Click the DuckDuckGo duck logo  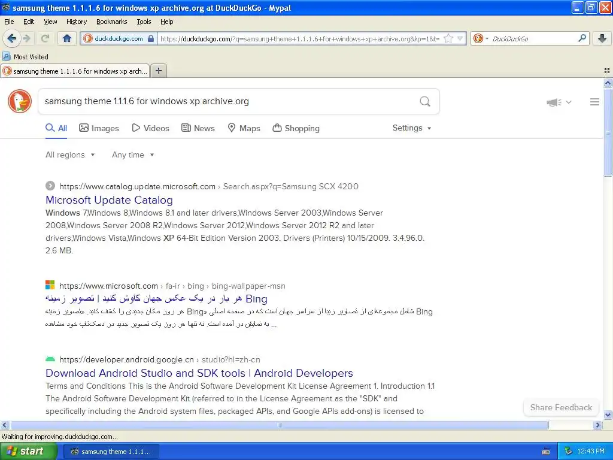pos(20,101)
